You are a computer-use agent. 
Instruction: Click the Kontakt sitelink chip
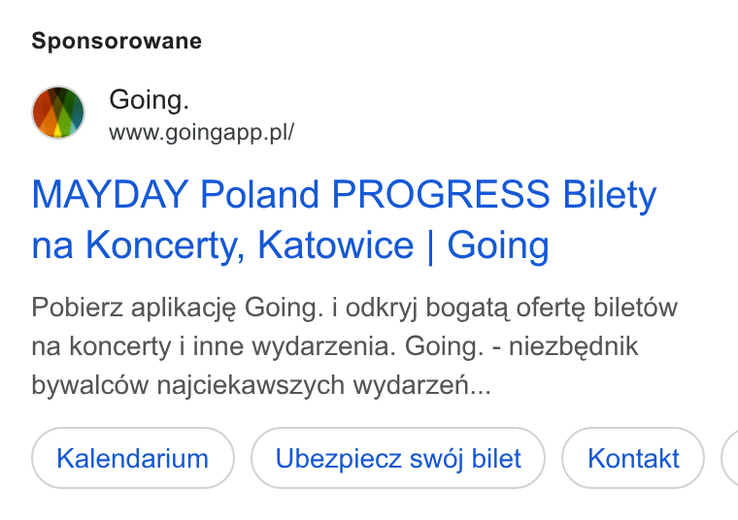633,458
